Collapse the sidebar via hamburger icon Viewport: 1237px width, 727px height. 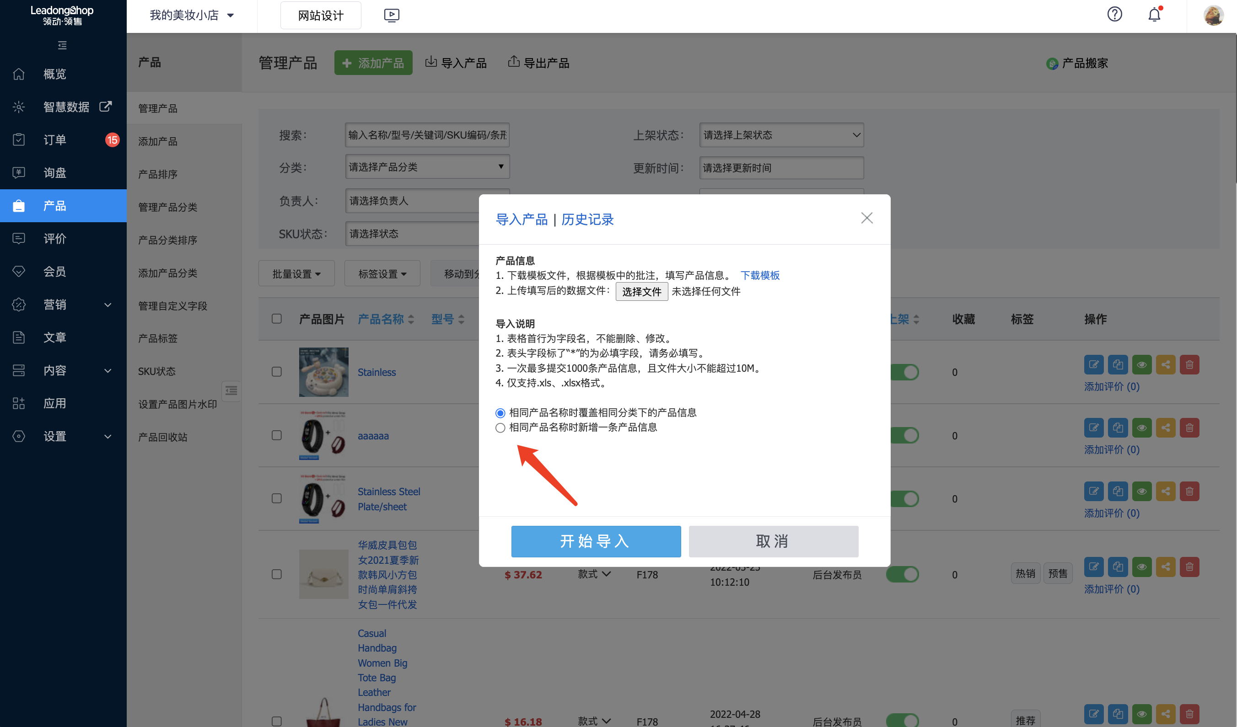(62, 45)
